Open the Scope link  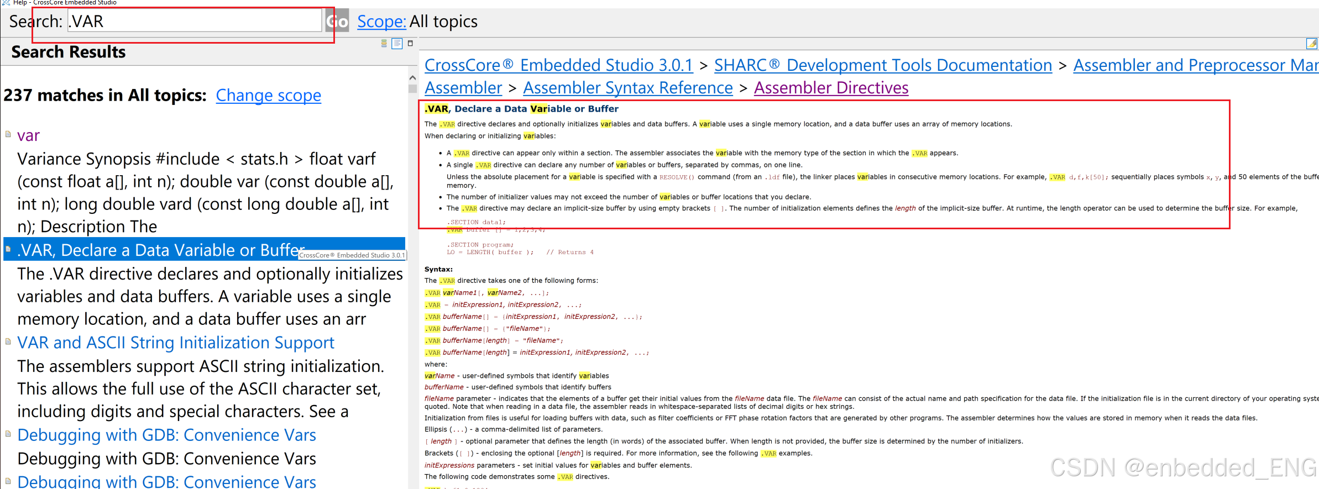(x=381, y=22)
